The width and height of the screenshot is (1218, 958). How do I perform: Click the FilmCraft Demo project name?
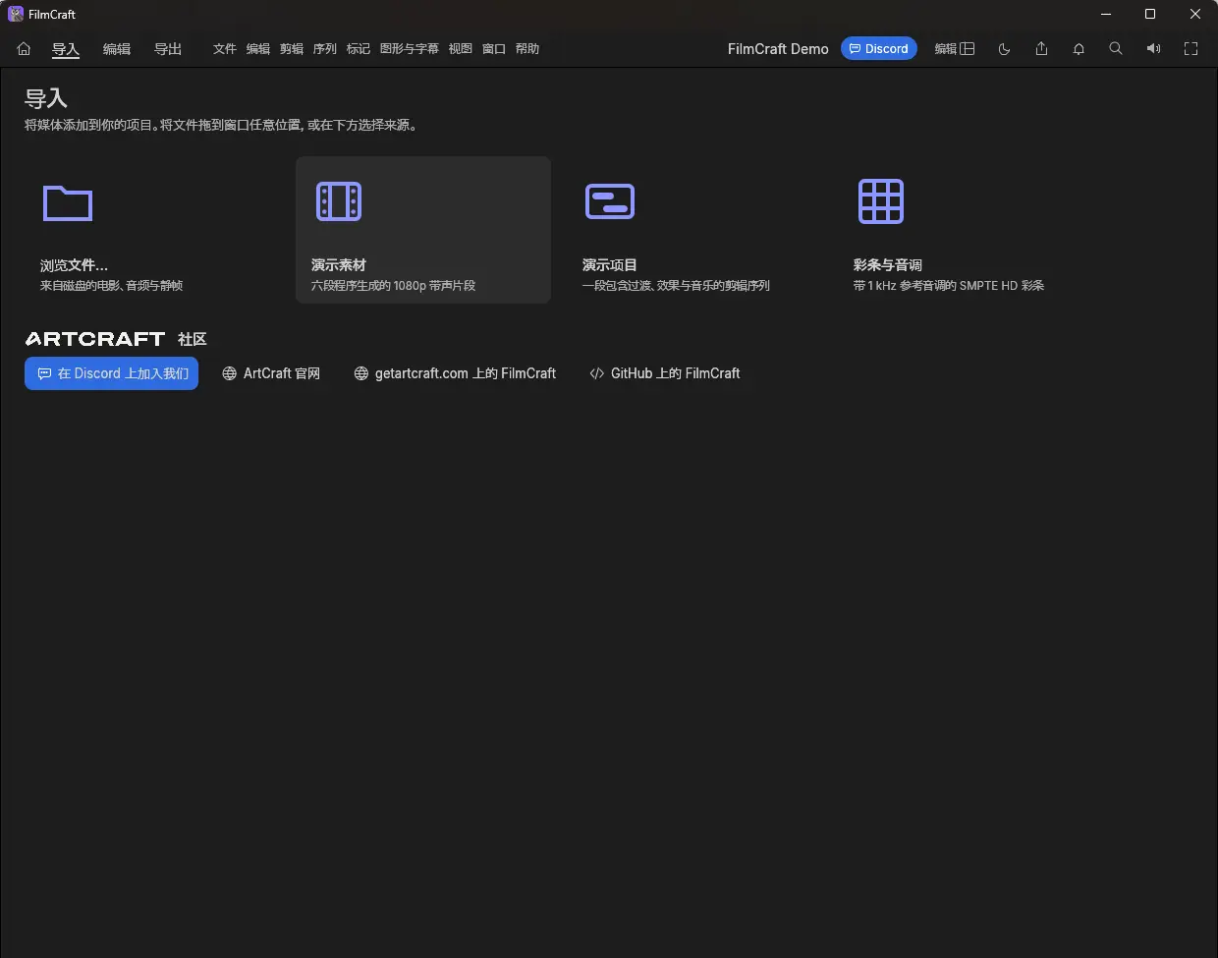(778, 48)
